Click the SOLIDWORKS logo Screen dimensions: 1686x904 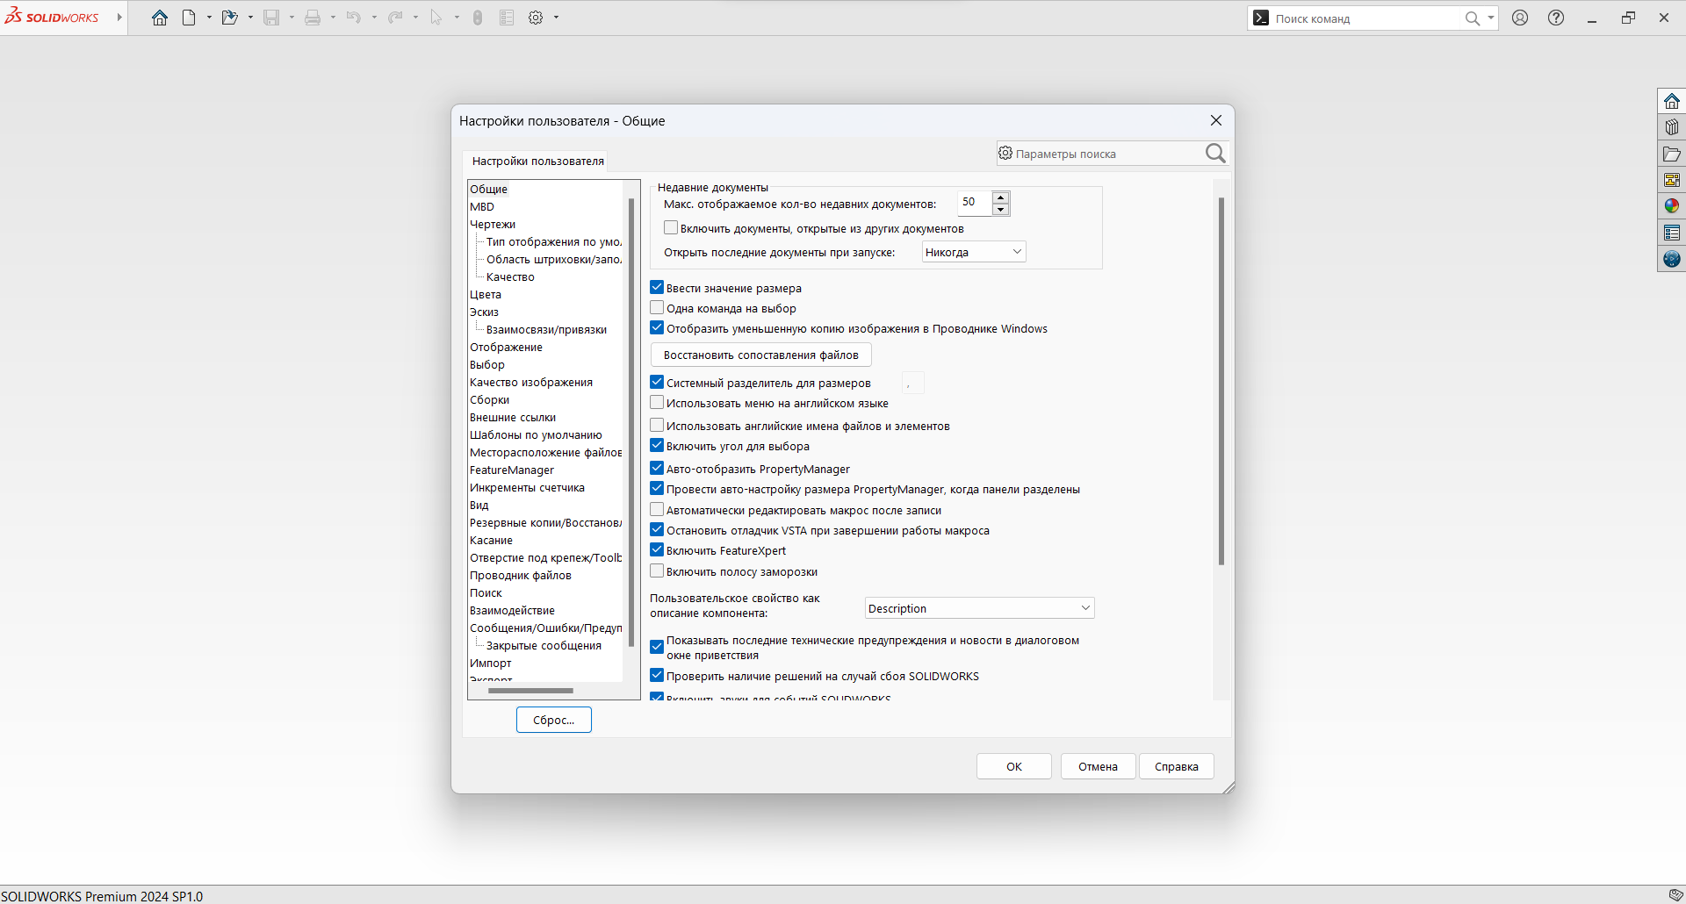[x=53, y=17]
